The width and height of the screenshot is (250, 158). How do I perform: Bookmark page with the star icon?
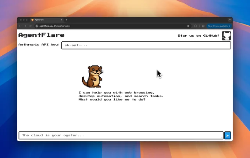(188, 26)
